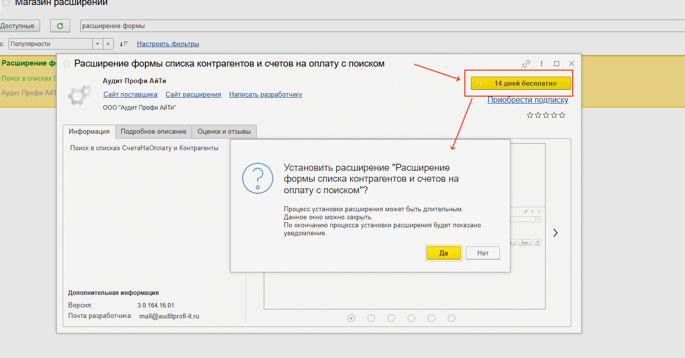The height and width of the screenshot is (358, 685).
Task: Click the 14 дней бесплатно button
Action: (521, 83)
